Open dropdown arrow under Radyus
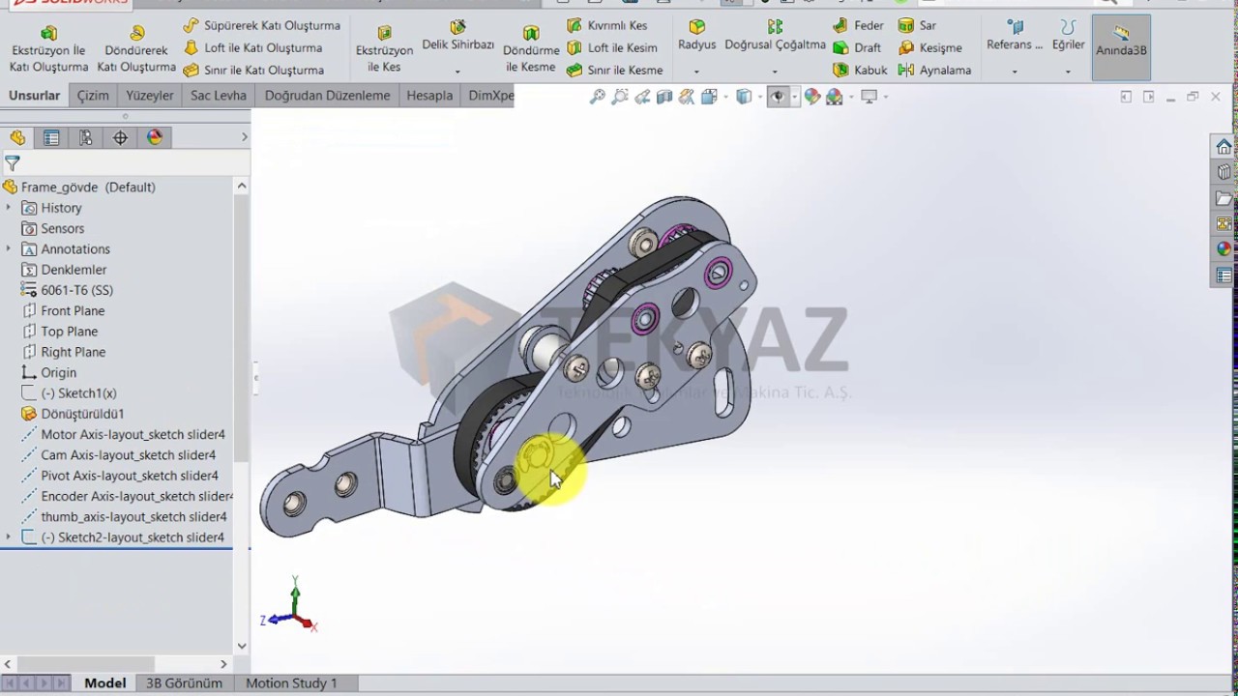The width and height of the screenshot is (1238, 696). pyautogui.click(x=696, y=72)
